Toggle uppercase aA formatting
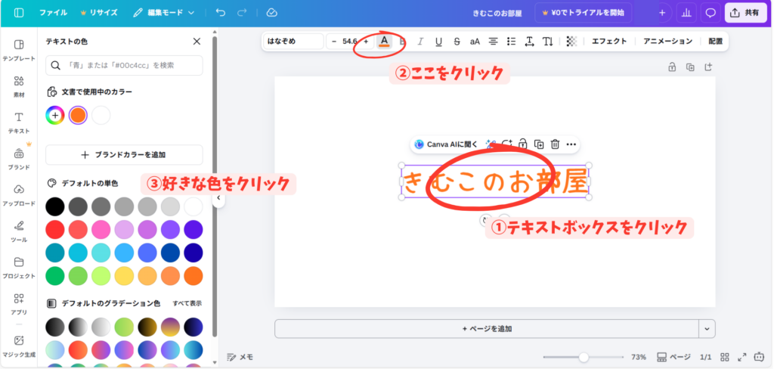The width and height of the screenshot is (774, 369). tap(475, 42)
